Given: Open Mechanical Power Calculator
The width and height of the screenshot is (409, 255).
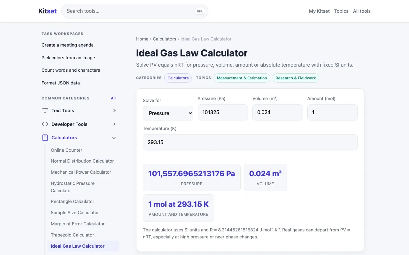Looking at the screenshot, I should (81, 172).
